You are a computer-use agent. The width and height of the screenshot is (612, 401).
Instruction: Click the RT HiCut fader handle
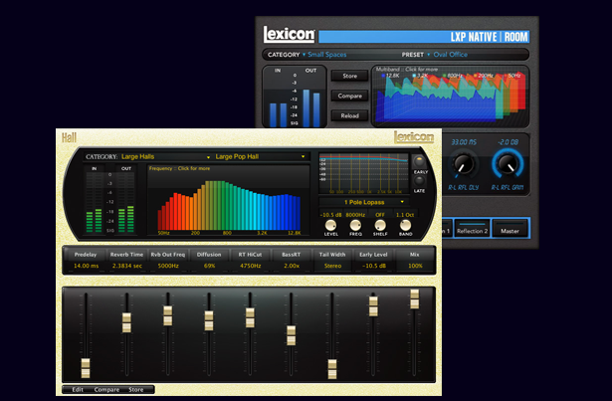250,317
